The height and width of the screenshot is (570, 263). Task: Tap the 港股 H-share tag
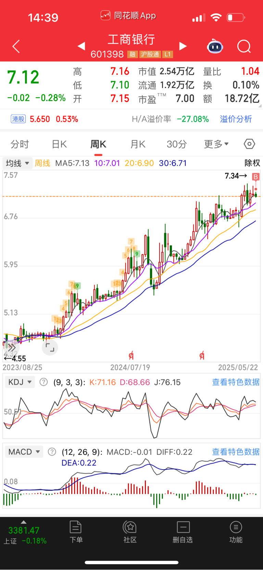click(x=18, y=119)
